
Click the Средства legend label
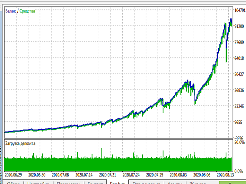point(27,11)
